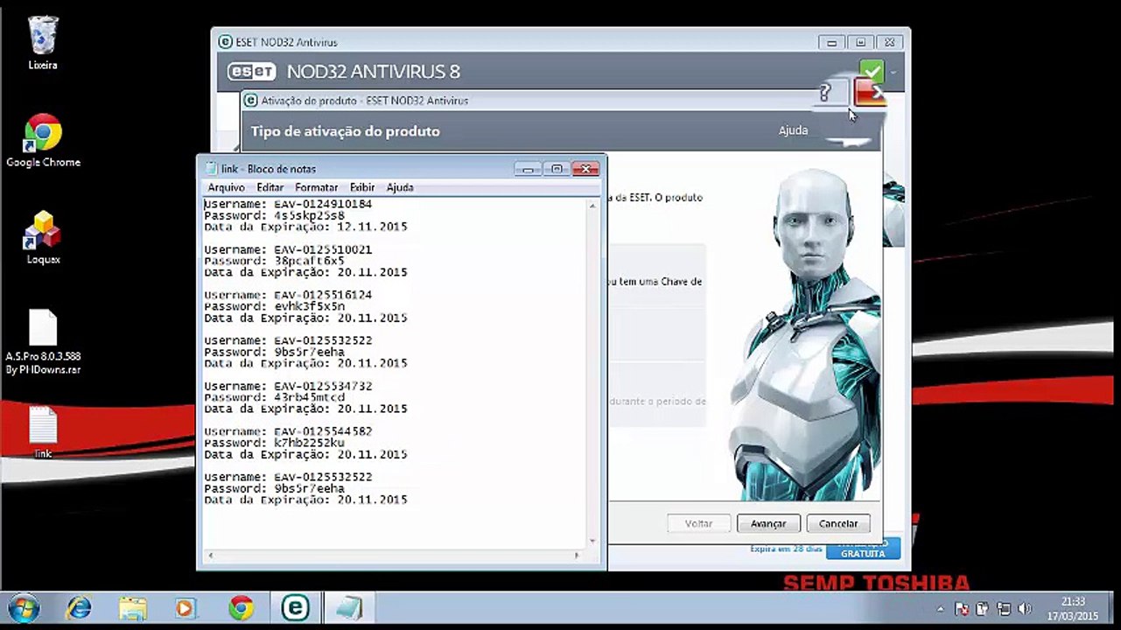Open the Loquax desktop shortcut
The image size is (1121, 630).
pyautogui.click(x=43, y=237)
